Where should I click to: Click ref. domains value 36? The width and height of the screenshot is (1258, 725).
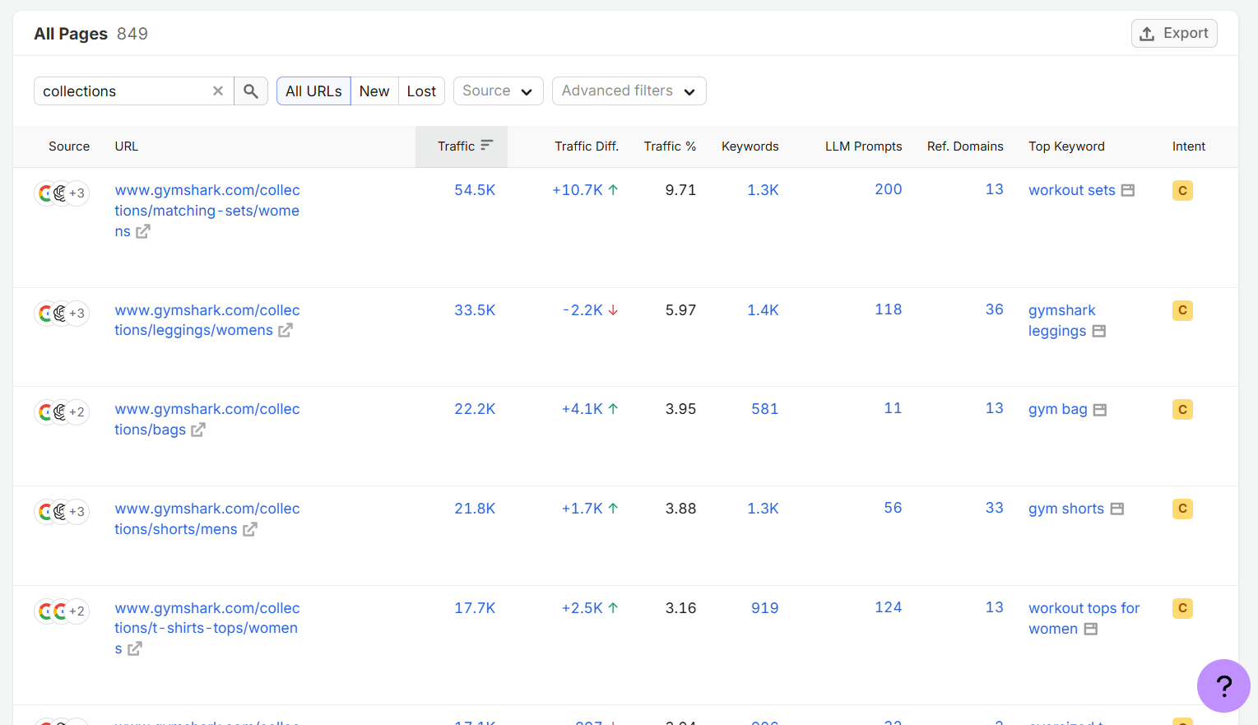coord(995,309)
